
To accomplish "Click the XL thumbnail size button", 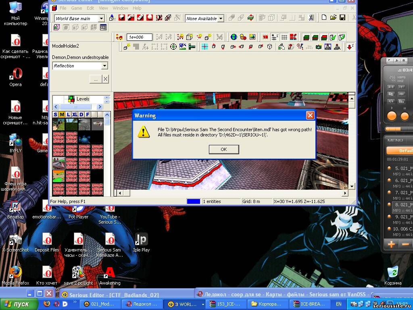I will [x=75, y=114].
